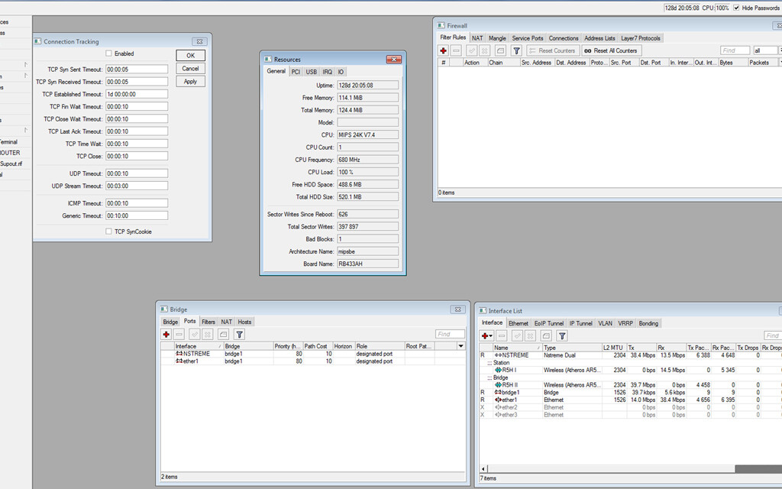Open the add interface dropdown arrow
The height and width of the screenshot is (489, 782).
click(x=490, y=335)
